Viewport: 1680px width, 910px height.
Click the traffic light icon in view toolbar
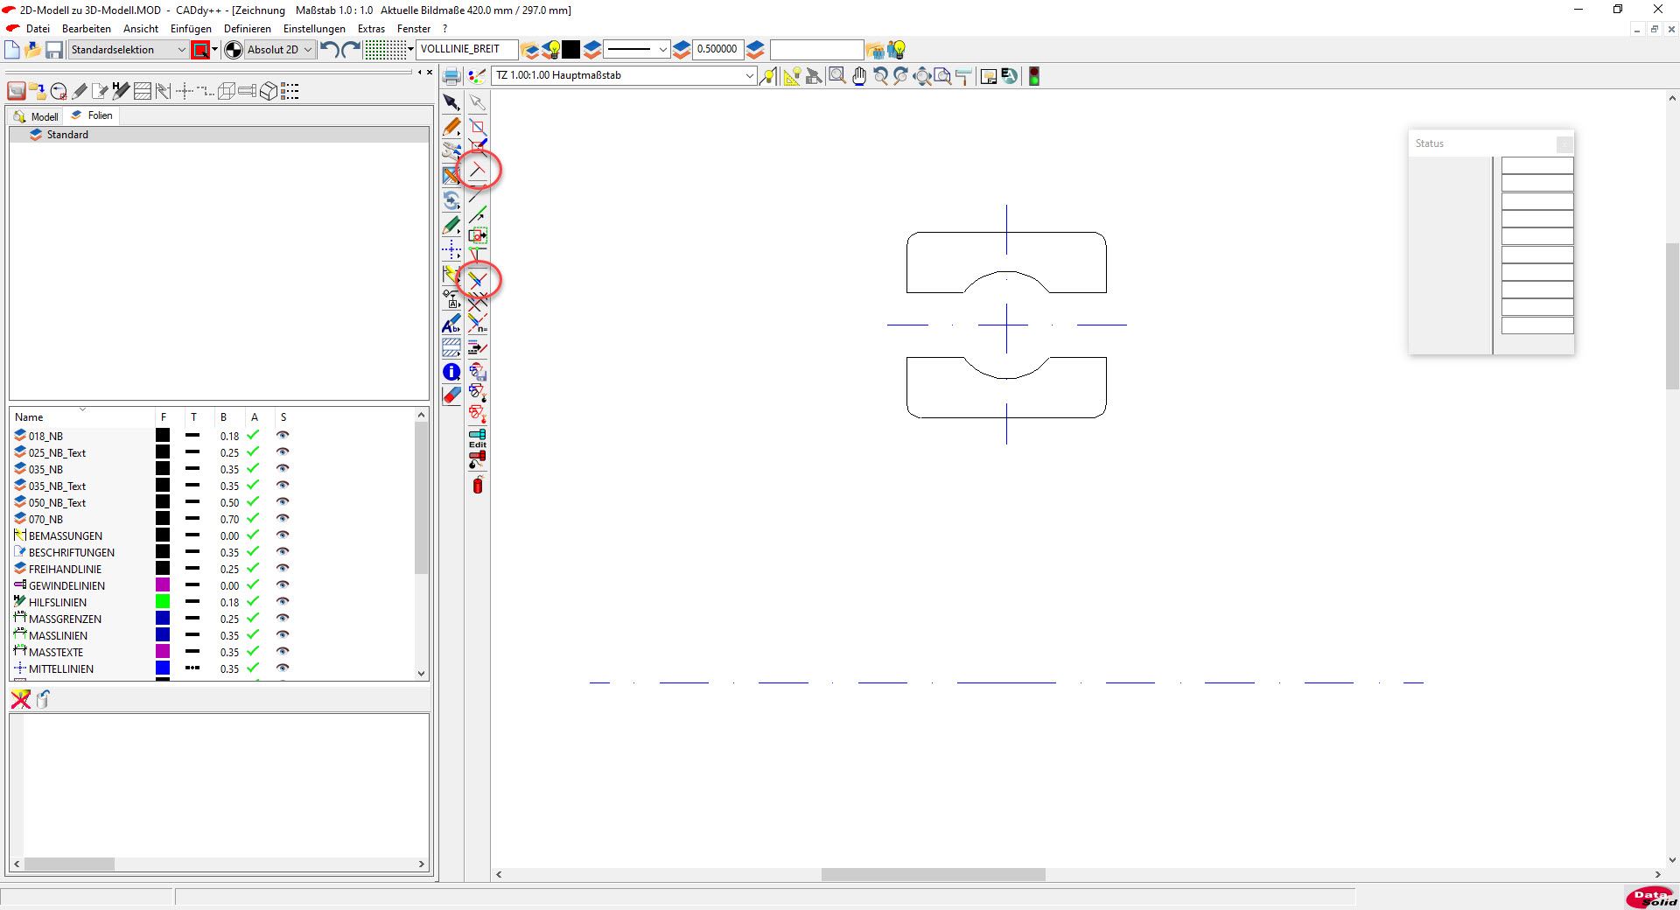pos(1033,76)
